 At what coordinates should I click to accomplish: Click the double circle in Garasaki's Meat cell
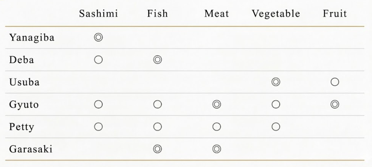pyautogui.click(x=217, y=149)
